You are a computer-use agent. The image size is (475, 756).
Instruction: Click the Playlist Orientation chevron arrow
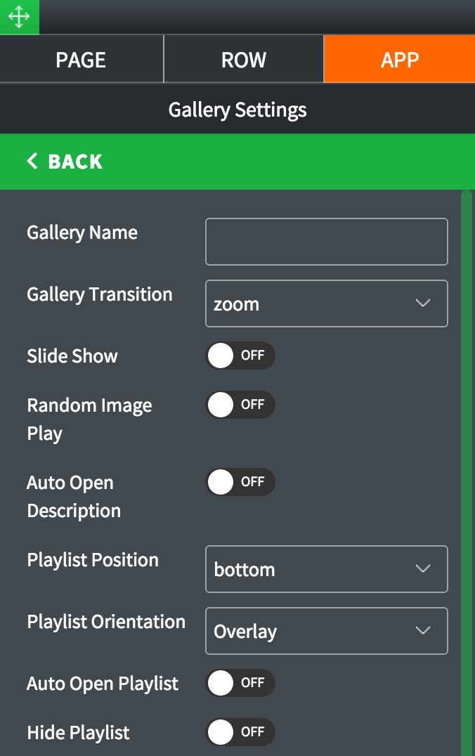click(422, 630)
